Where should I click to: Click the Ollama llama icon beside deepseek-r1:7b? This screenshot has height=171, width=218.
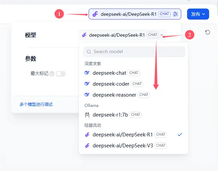(87, 115)
